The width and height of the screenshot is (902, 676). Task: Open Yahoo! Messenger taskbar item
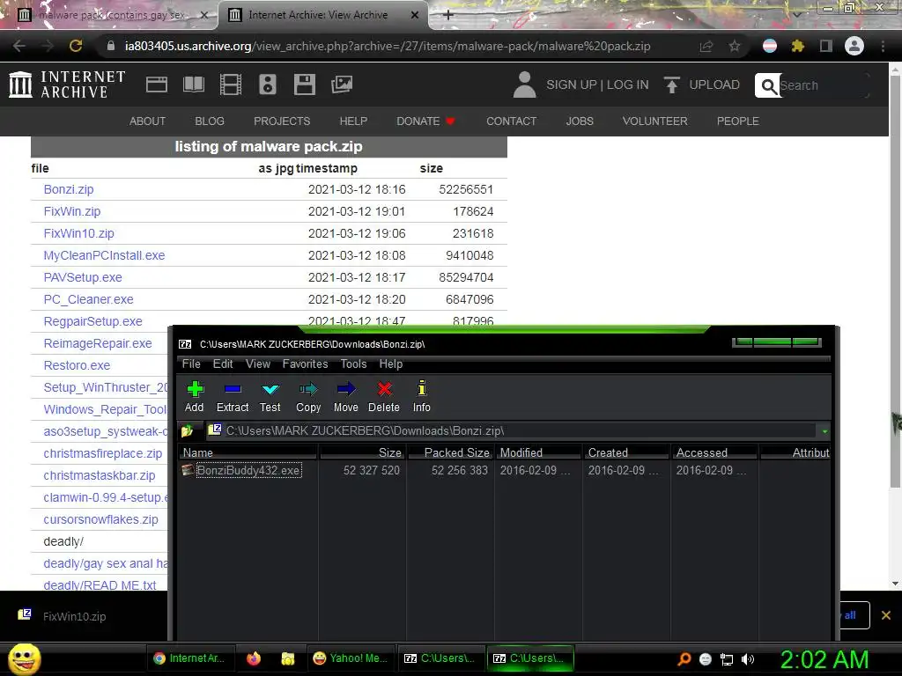pyautogui.click(x=351, y=658)
